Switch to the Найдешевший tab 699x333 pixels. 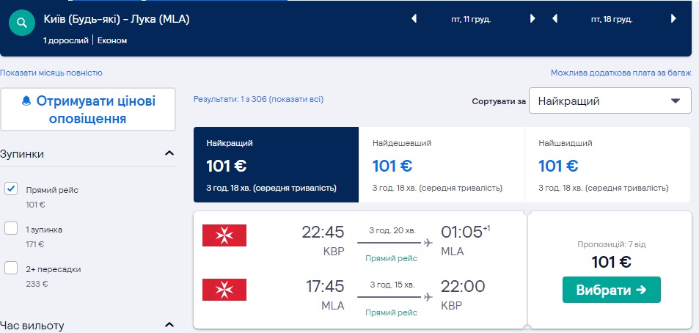[442, 165]
